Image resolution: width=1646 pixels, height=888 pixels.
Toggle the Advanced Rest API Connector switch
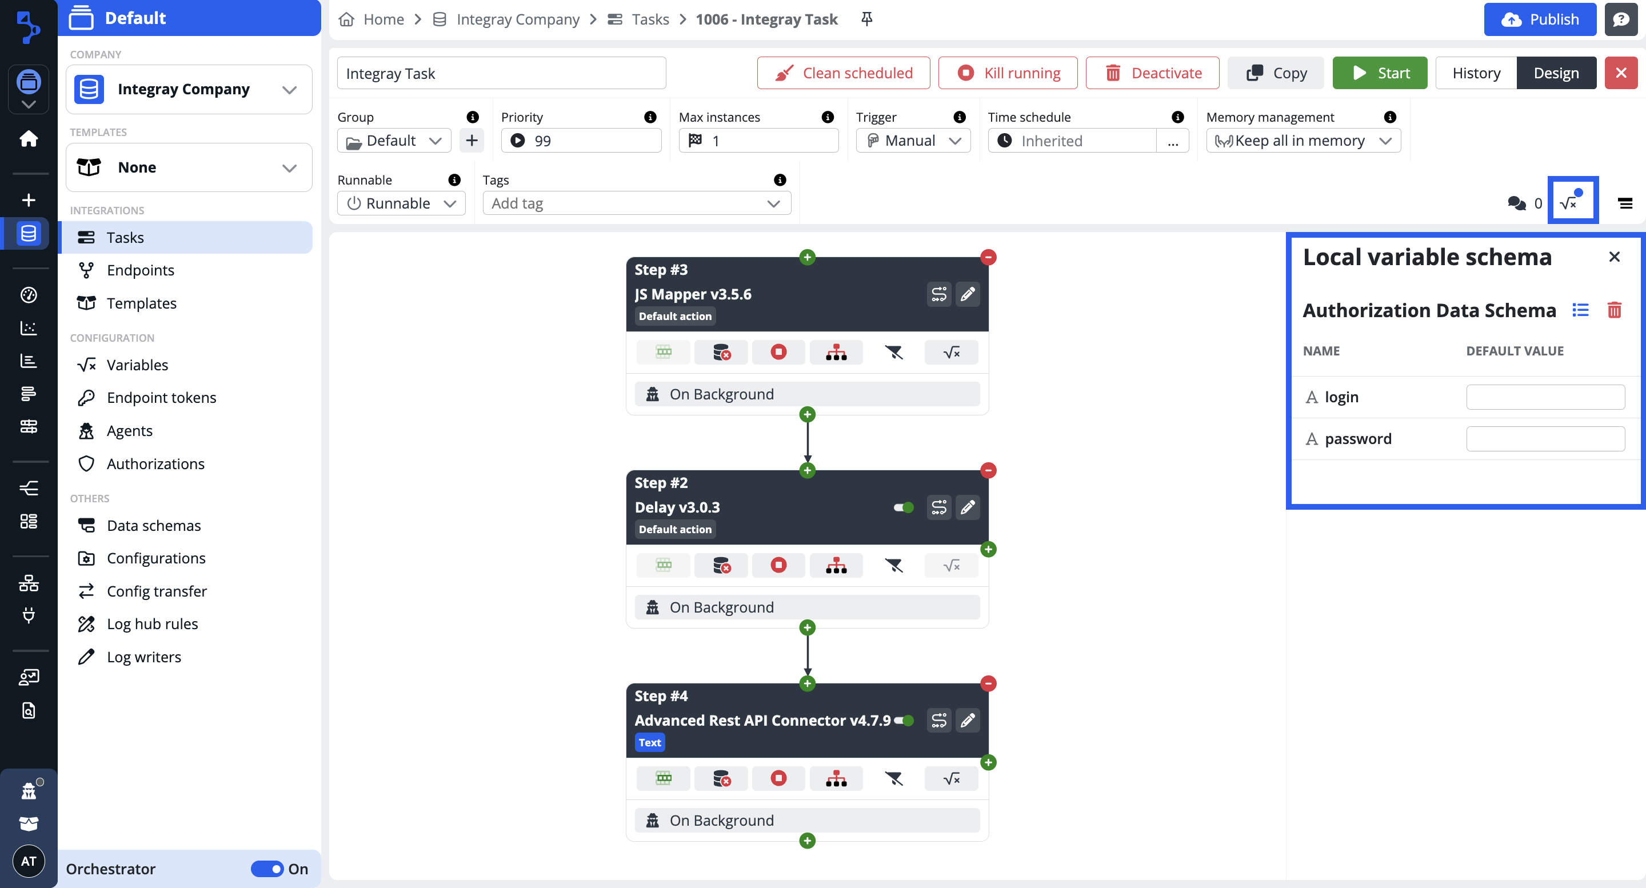904,721
